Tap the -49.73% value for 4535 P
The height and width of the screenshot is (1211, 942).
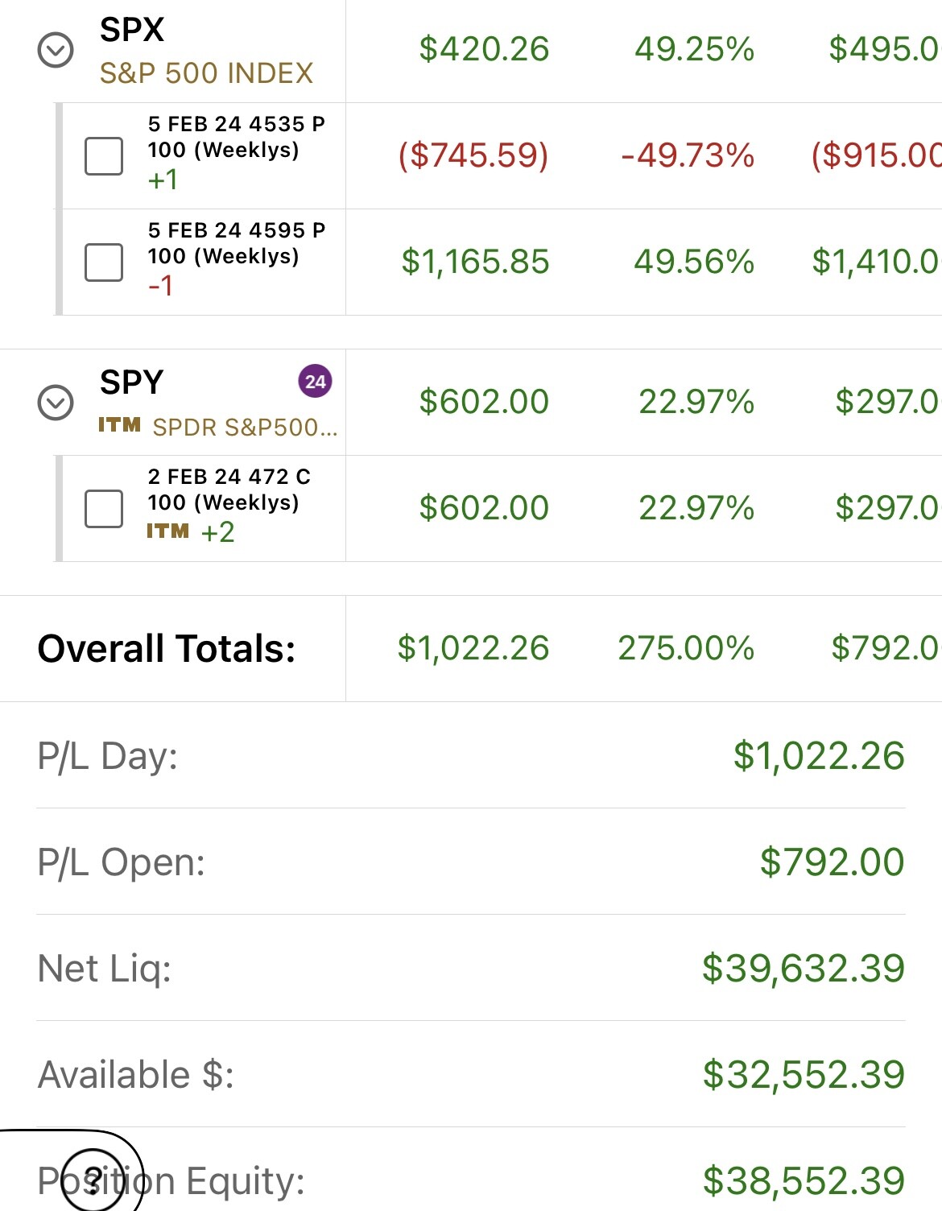pyautogui.click(x=688, y=155)
